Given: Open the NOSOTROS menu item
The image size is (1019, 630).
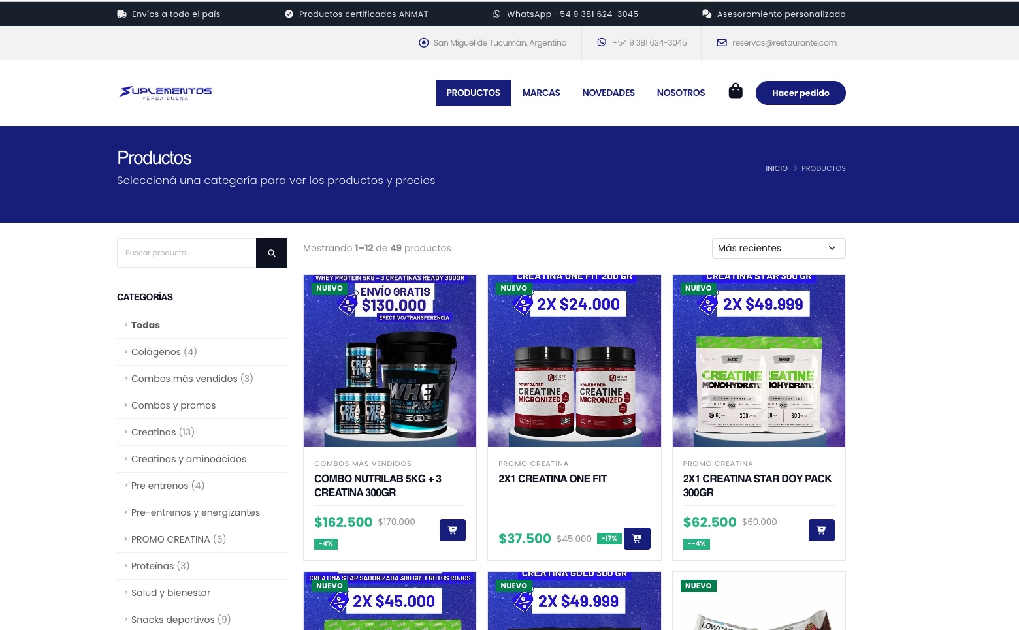Looking at the screenshot, I should click(x=681, y=93).
